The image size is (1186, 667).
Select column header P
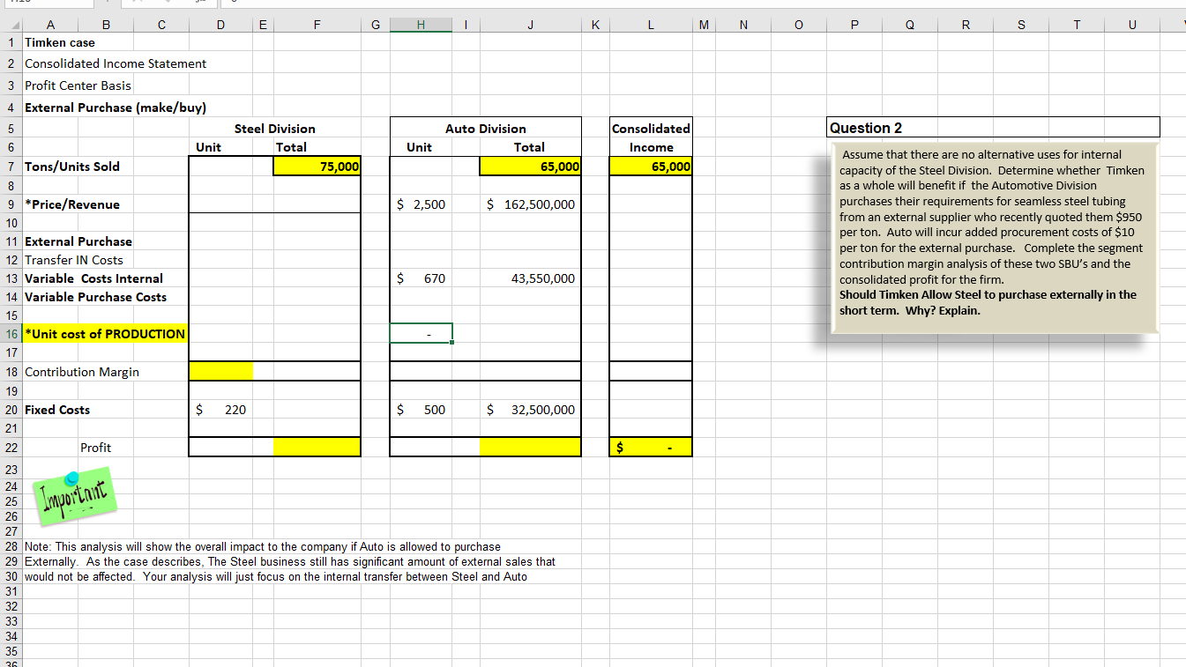pyautogui.click(x=854, y=26)
